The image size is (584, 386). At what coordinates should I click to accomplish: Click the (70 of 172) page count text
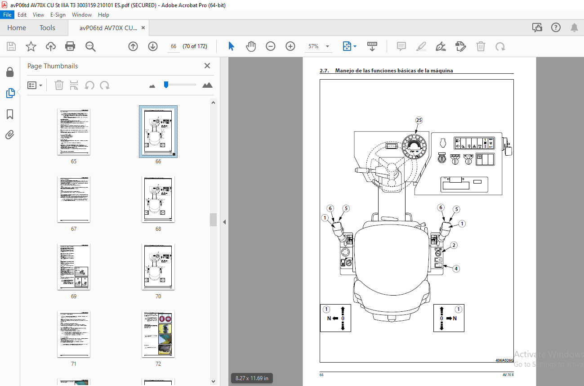pyautogui.click(x=195, y=46)
